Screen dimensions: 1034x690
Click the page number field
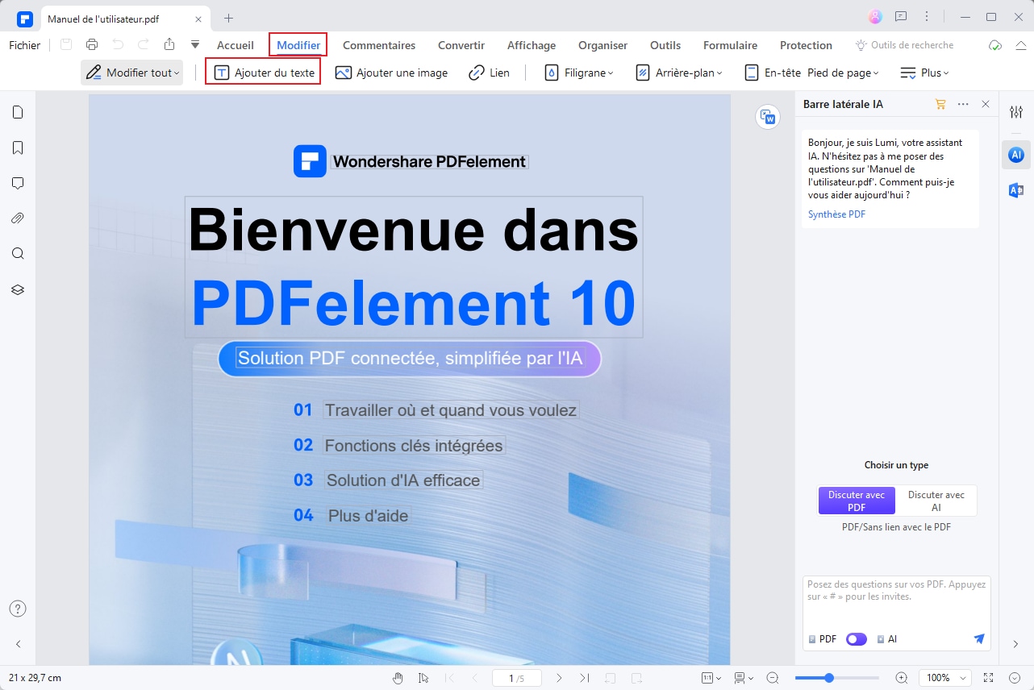[x=516, y=678]
